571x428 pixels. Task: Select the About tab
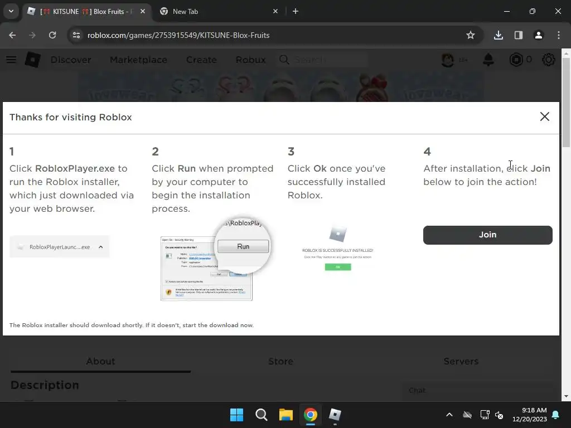click(x=100, y=361)
